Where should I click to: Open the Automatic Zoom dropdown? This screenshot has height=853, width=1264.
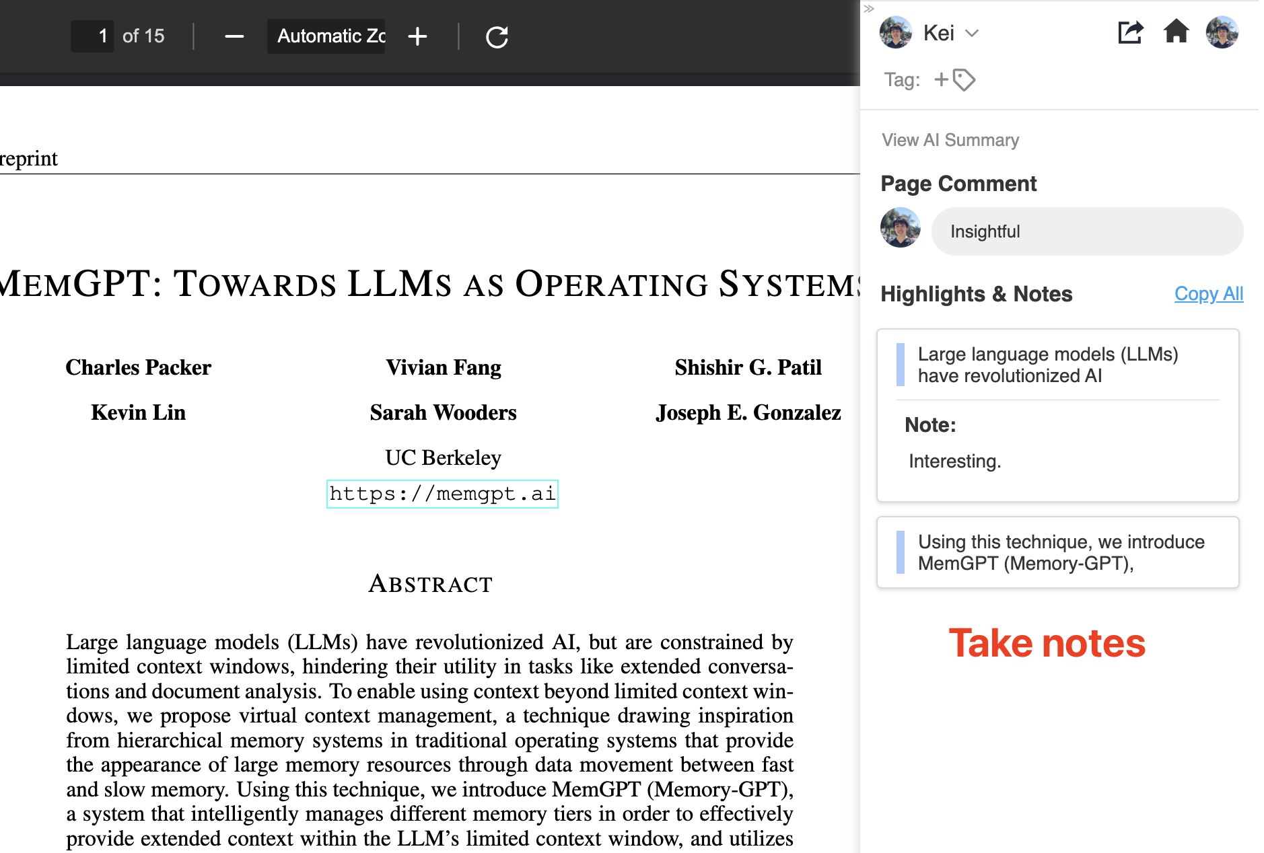(x=326, y=36)
